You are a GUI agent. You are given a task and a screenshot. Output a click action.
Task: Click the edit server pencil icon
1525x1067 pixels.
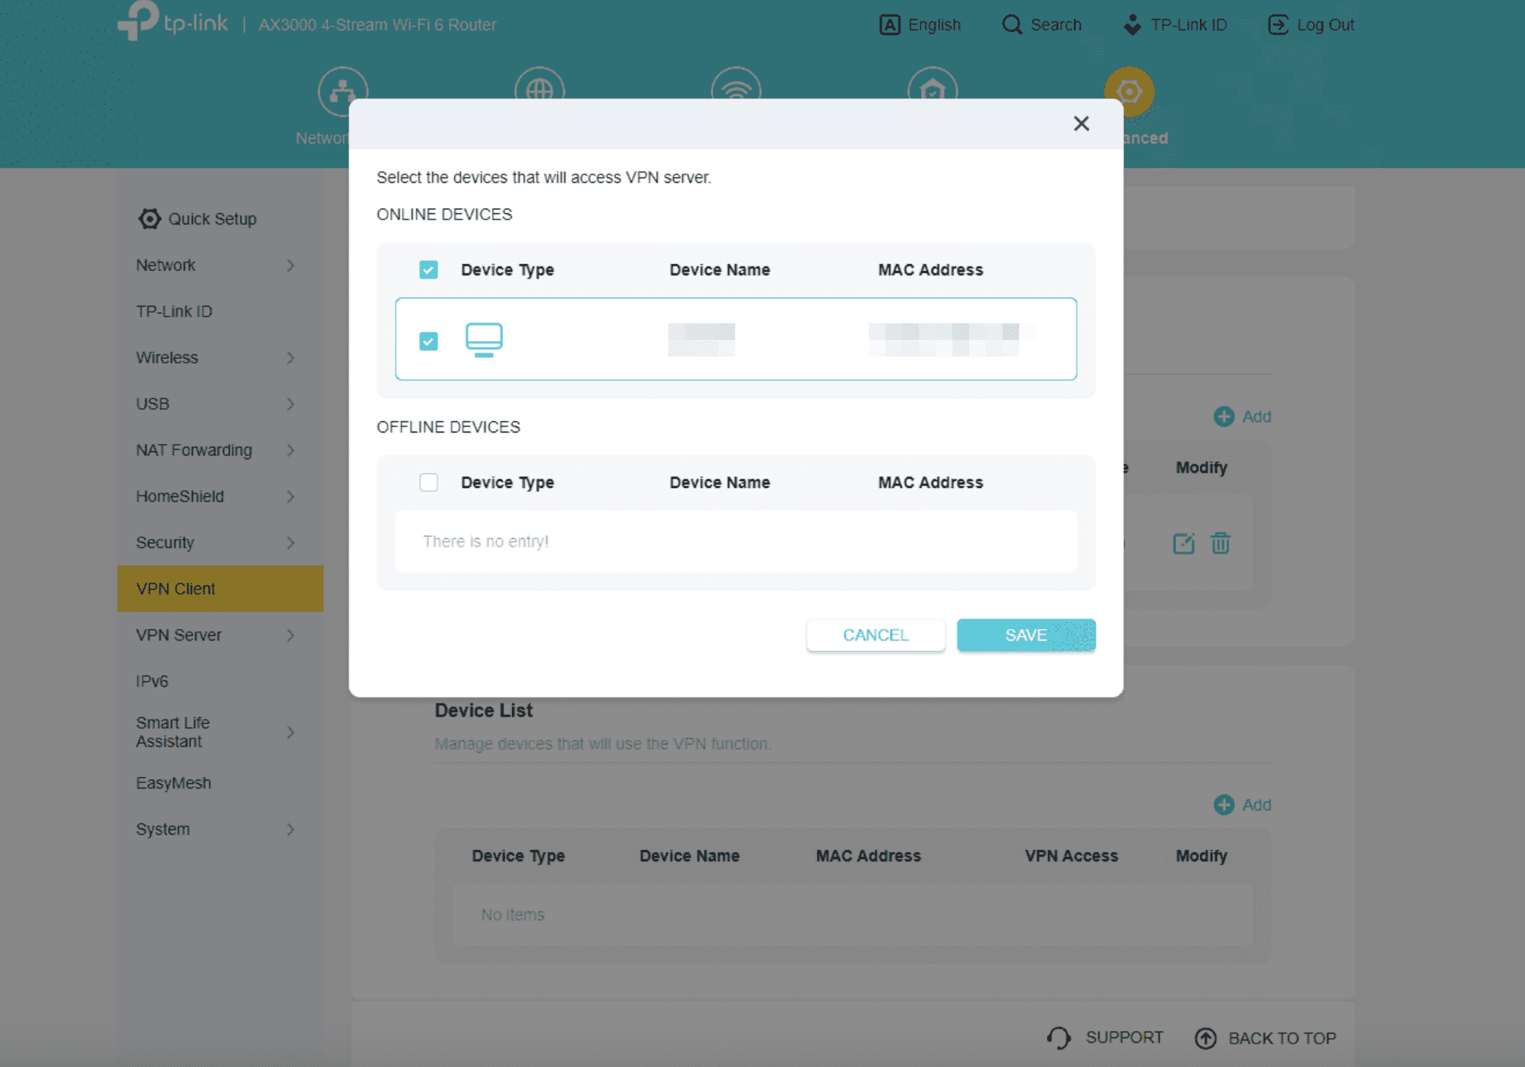pos(1183,543)
